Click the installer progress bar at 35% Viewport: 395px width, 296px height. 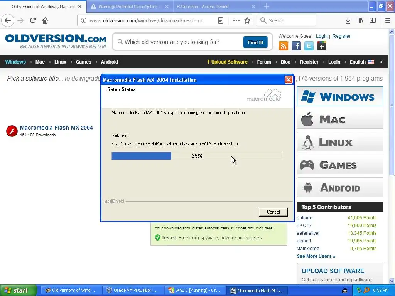(197, 156)
